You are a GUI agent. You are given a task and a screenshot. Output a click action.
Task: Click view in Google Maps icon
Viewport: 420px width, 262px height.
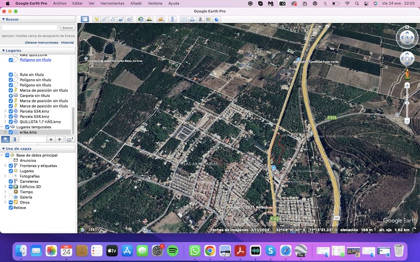[x=208, y=19]
